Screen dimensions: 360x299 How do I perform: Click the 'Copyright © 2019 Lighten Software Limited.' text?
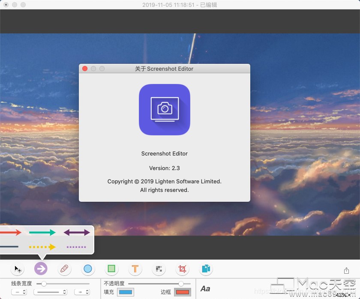click(165, 182)
